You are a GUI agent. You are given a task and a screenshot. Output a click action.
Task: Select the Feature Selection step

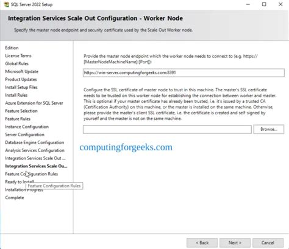[21, 111]
